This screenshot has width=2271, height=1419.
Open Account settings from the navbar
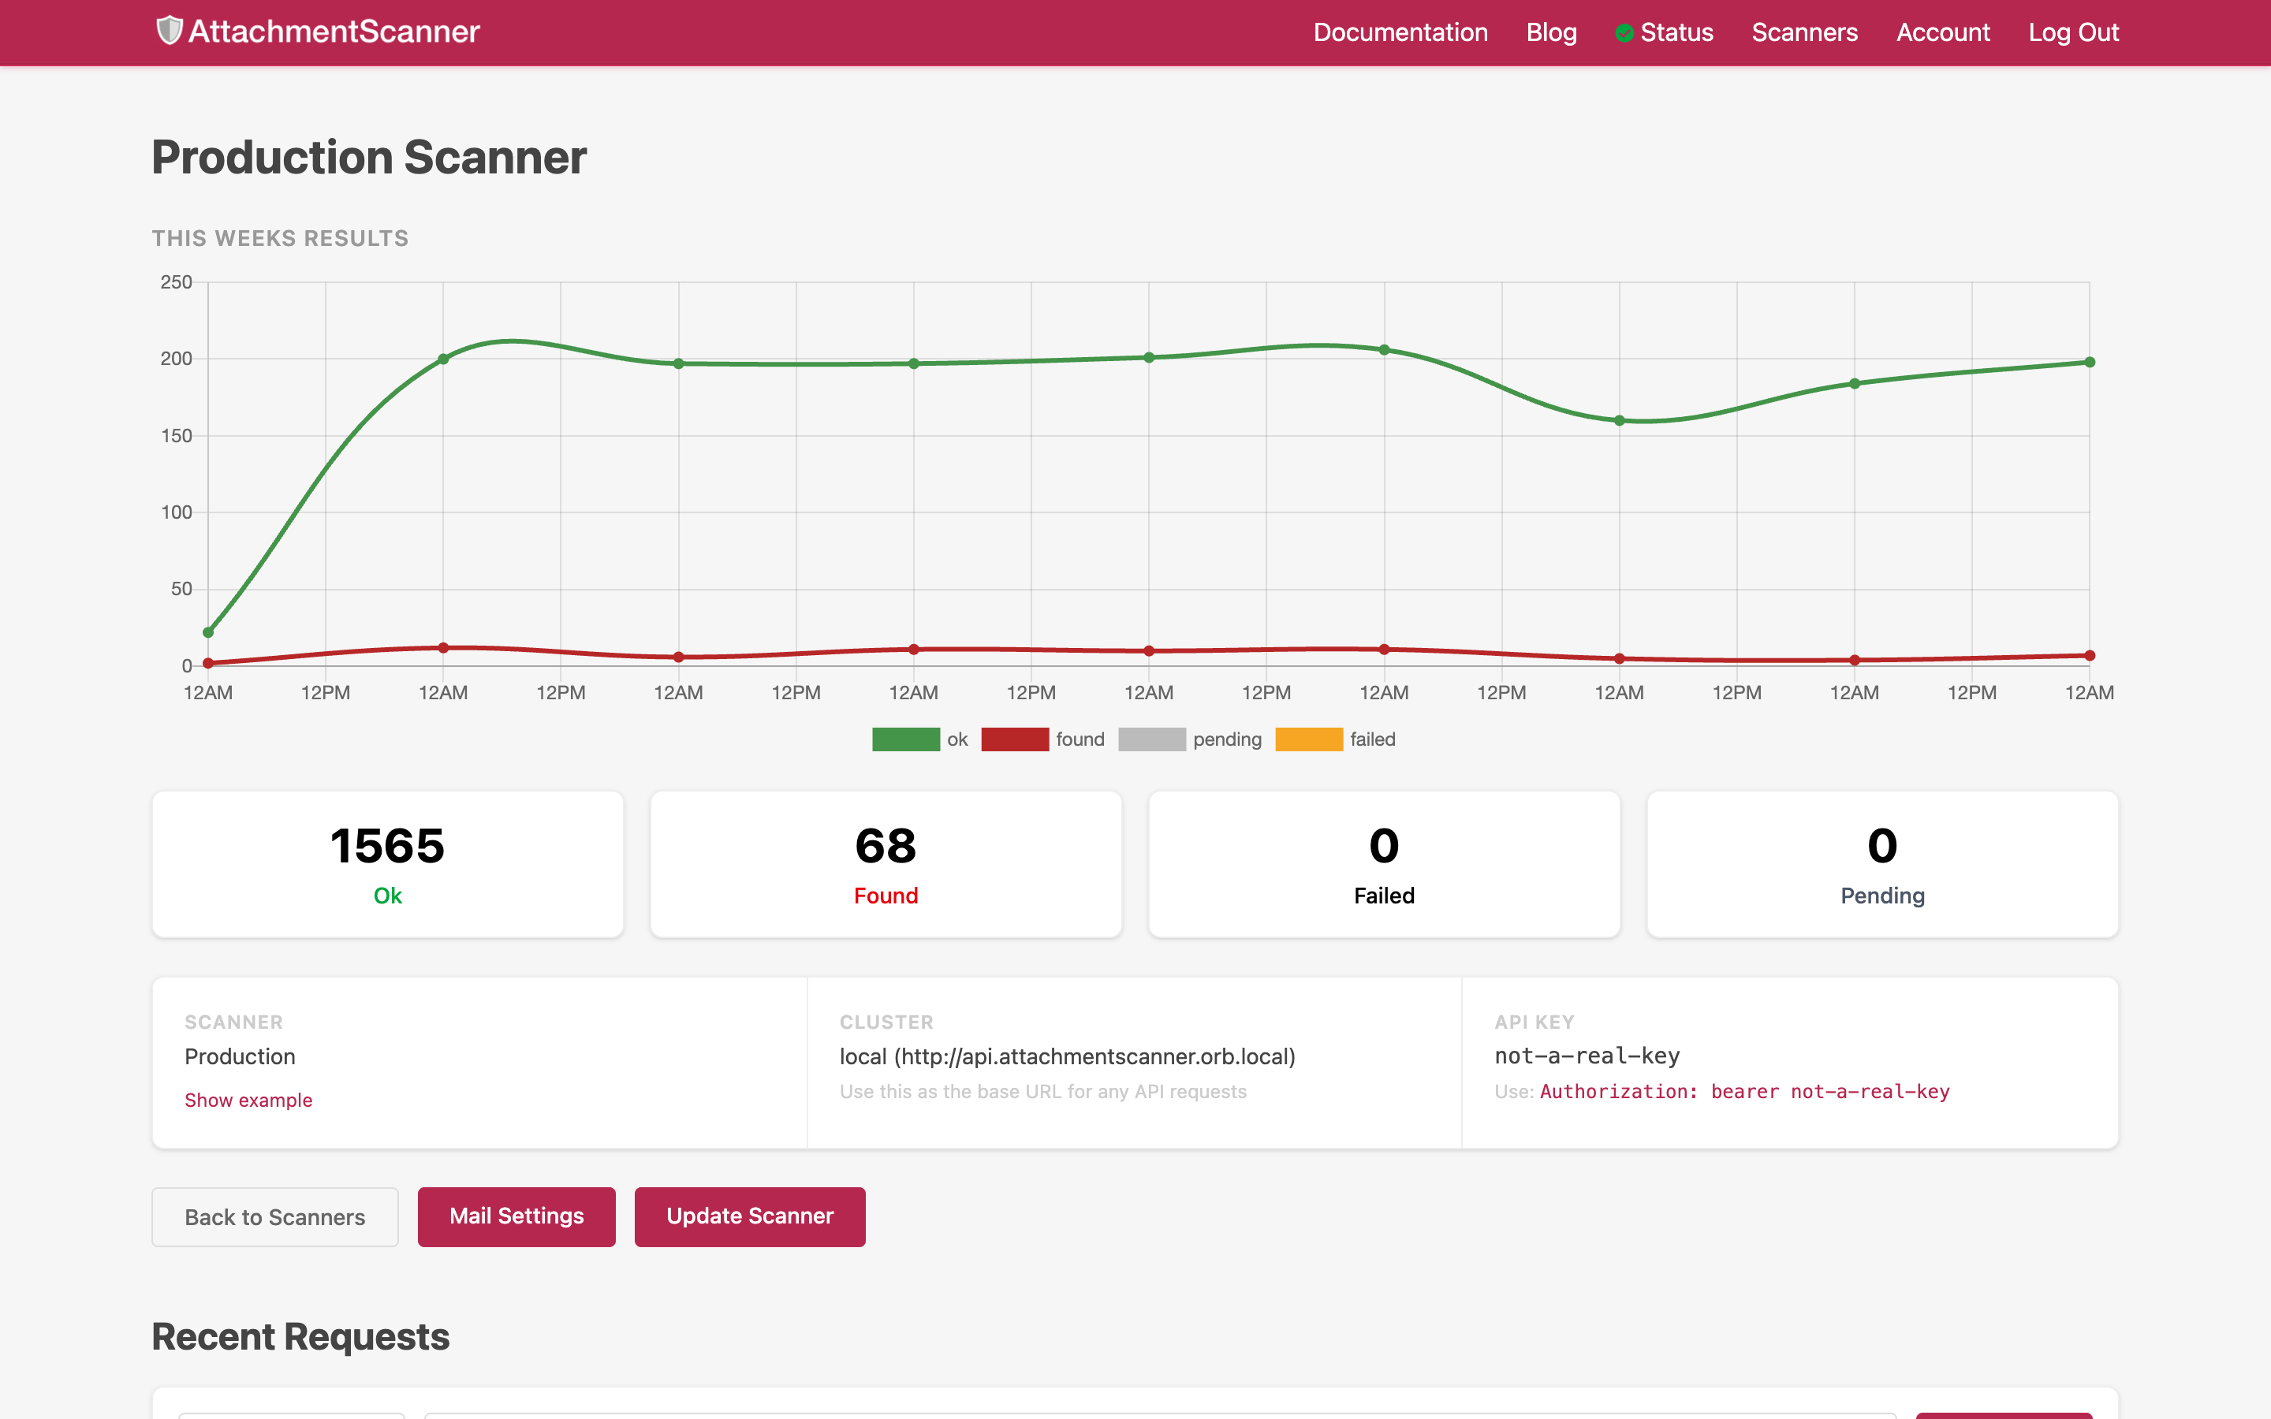coord(1942,33)
